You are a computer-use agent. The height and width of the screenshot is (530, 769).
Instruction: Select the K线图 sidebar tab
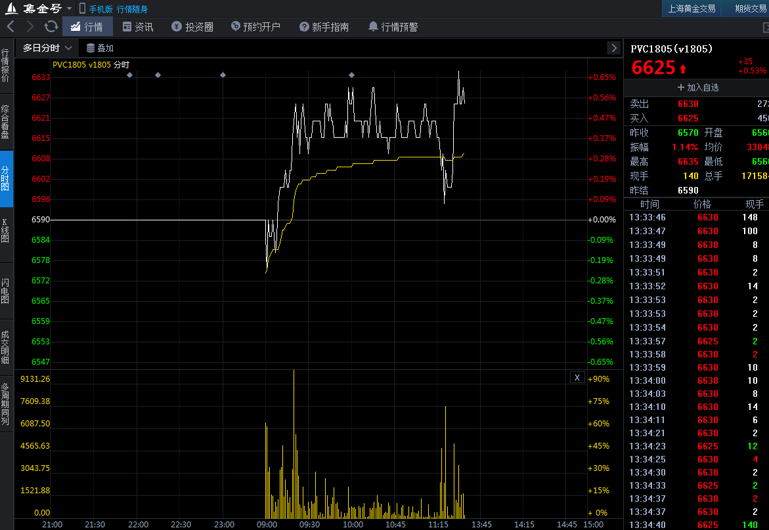coord(6,231)
